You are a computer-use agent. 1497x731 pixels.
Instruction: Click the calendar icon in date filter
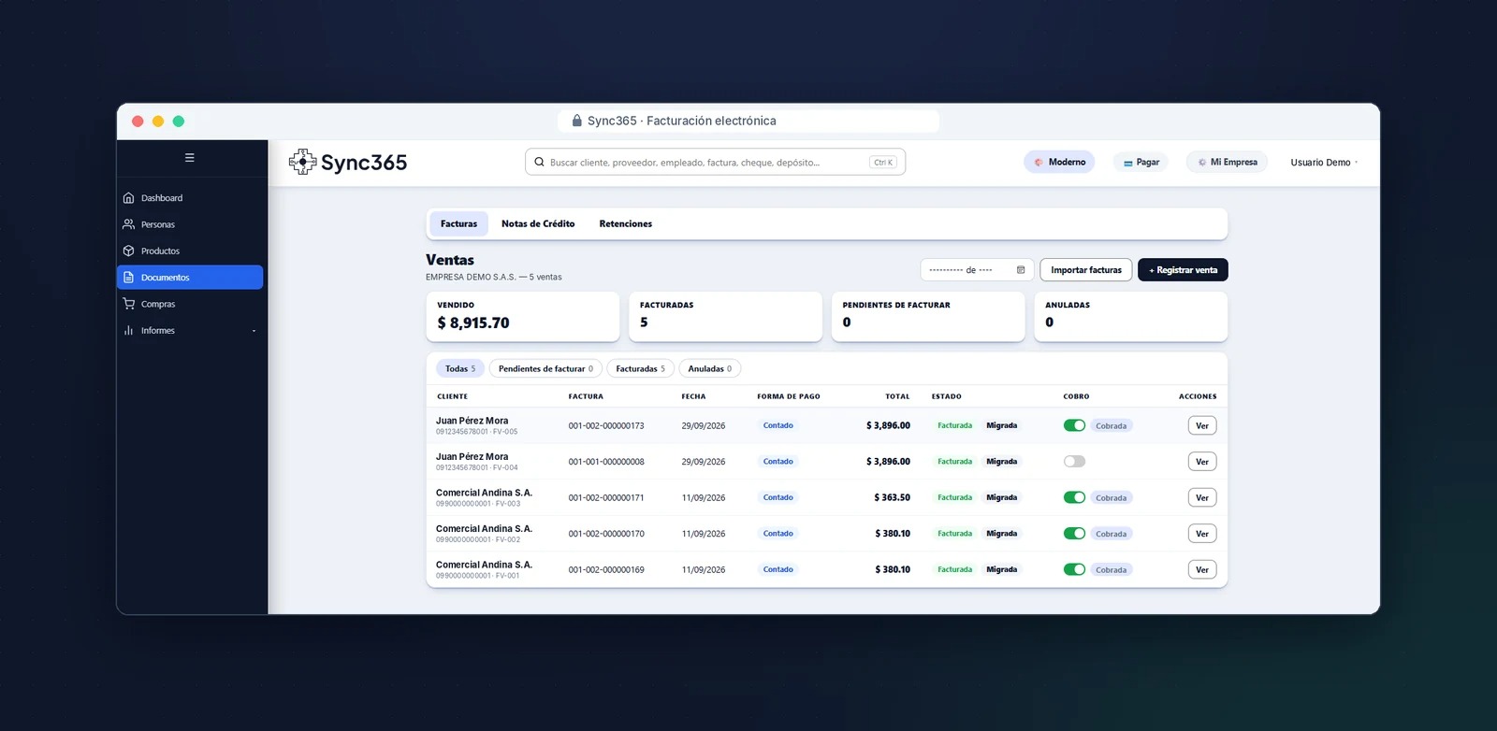point(1021,270)
